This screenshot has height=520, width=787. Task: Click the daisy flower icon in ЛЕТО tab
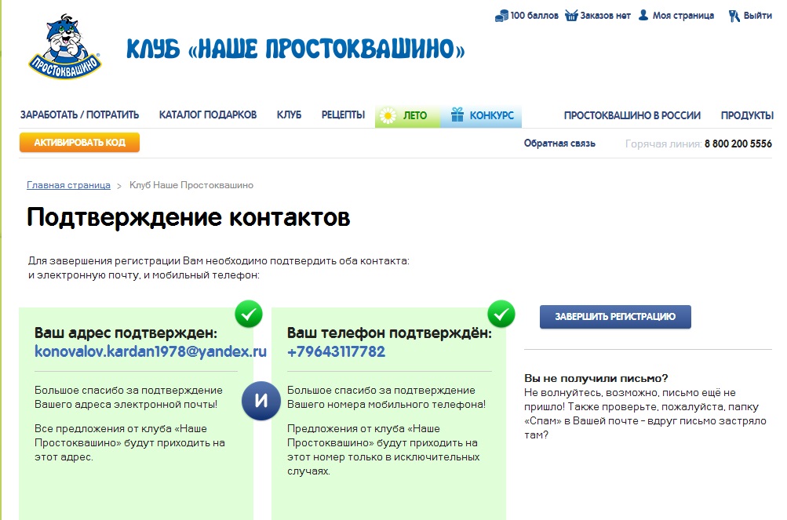point(388,116)
